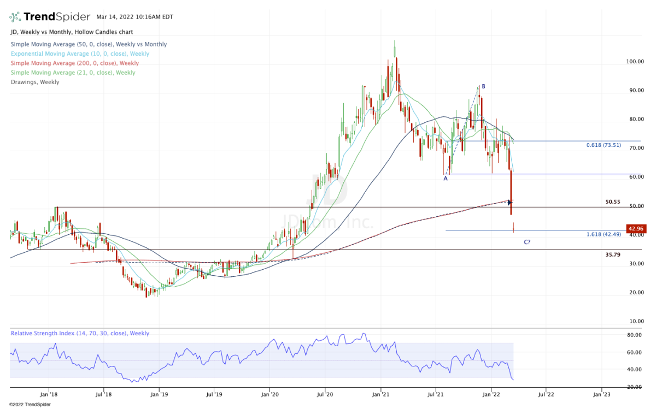Viewport: 656px width, 409px height.
Task: Toggle Simple Moving Average (50) legend entry
Action: [89, 44]
